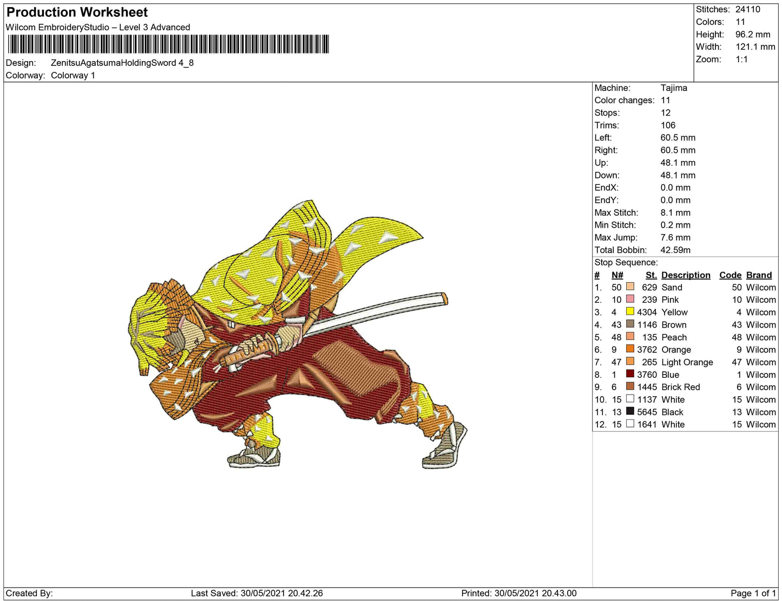Click the 'Brick Red' description text

pos(681,387)
